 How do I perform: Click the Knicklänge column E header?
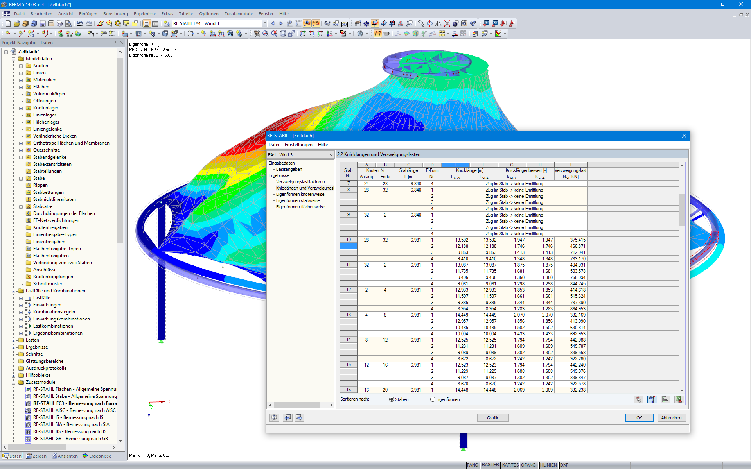tap(456, 165)
